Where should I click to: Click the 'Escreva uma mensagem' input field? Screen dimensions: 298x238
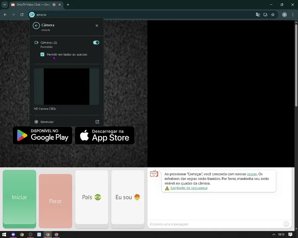coord(216,224)
